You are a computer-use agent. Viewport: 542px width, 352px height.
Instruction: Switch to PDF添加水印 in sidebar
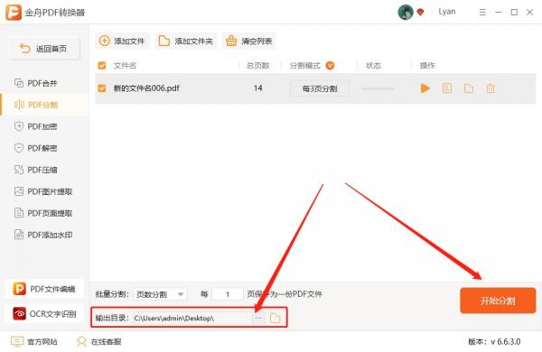coord(44,235)
